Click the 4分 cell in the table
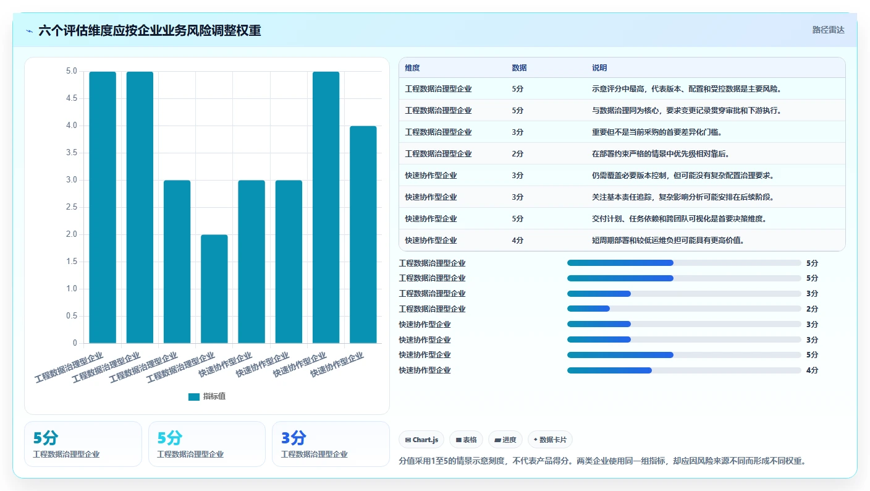 point(518,241)
